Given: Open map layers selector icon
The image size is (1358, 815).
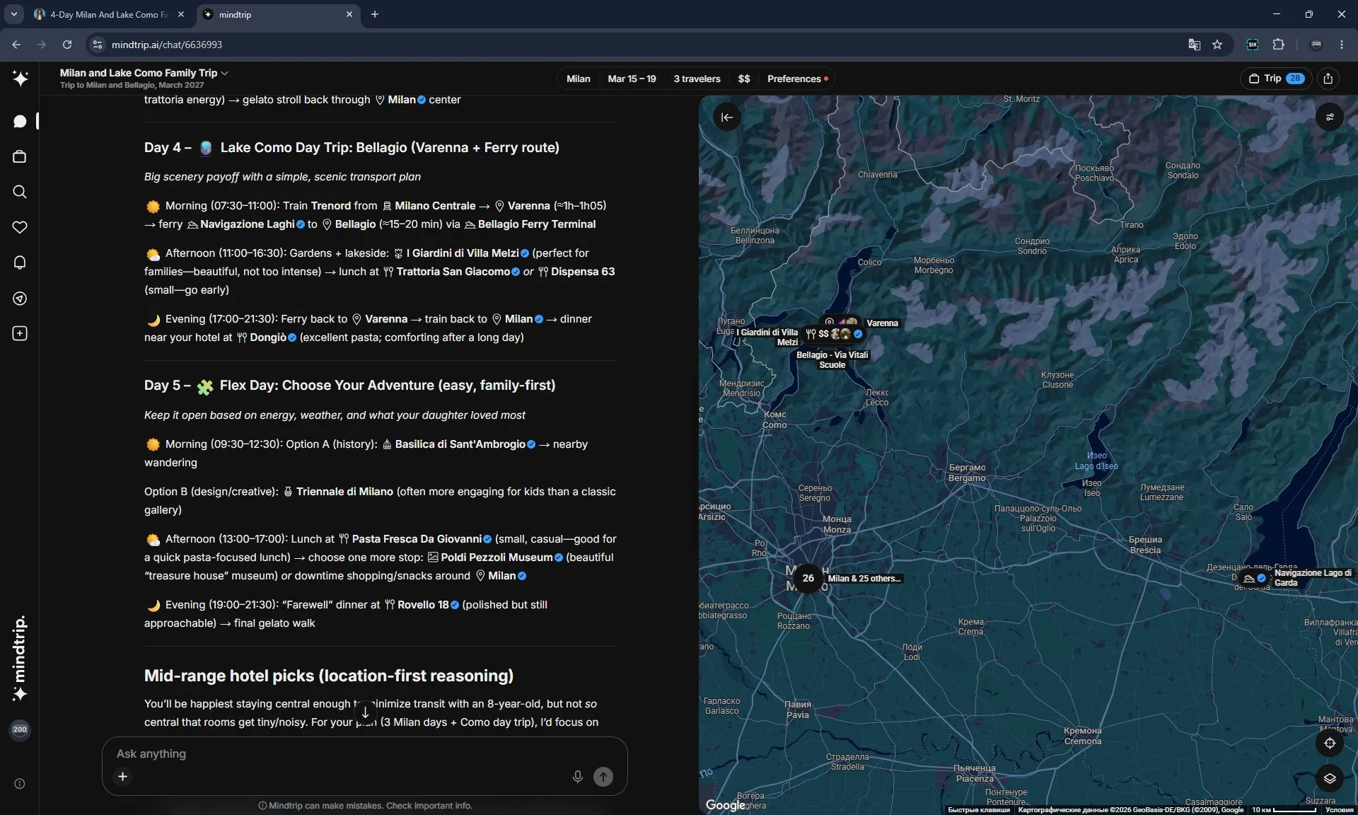Looking at the screenshot, I should point(1330,778).
